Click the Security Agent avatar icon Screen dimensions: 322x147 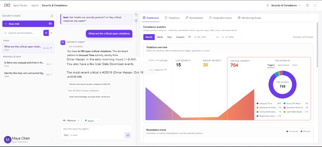63,43
